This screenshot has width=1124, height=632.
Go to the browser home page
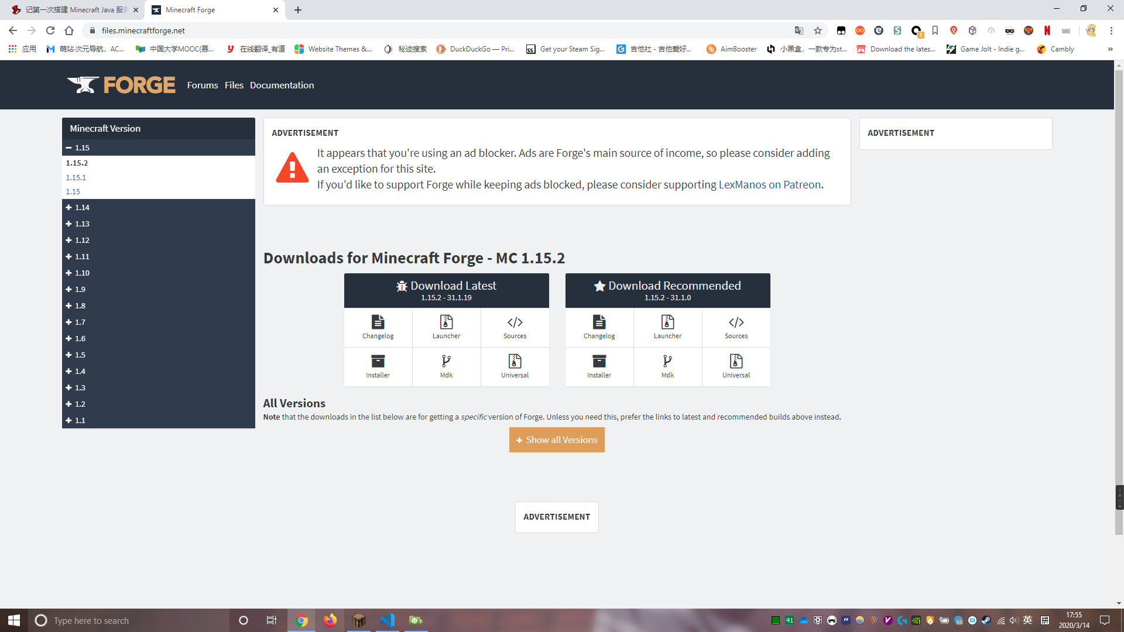pos(69,30)
